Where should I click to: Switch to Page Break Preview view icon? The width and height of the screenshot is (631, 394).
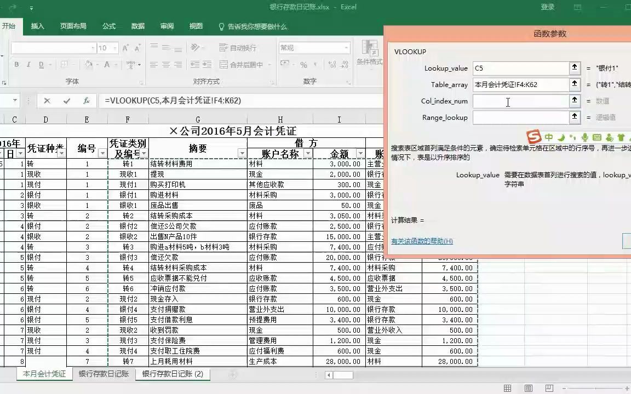(x=549, y=388)
